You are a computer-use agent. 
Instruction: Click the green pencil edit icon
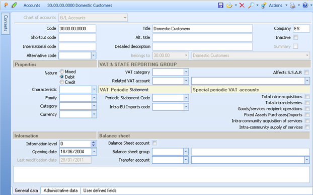coord(14,5)
